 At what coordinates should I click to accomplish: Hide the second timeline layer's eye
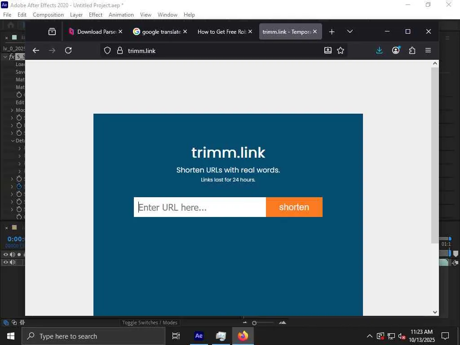[5, 262]
